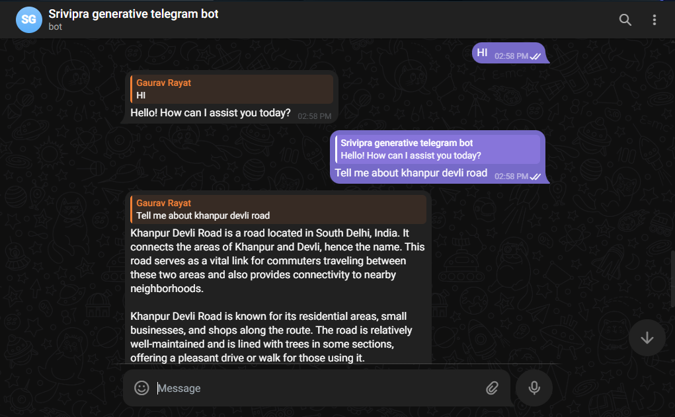This screenshot has height=417, width=675.
Task: Open the three-dot more options menu
Action: pos(654,20)
